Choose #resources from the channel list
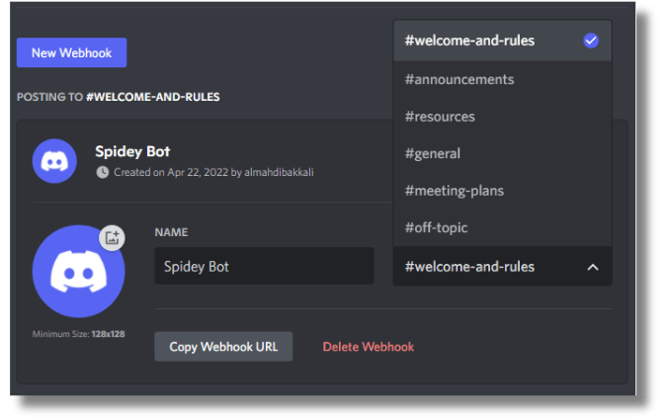The width and height of the screenshot is (668, 420). 440,117
